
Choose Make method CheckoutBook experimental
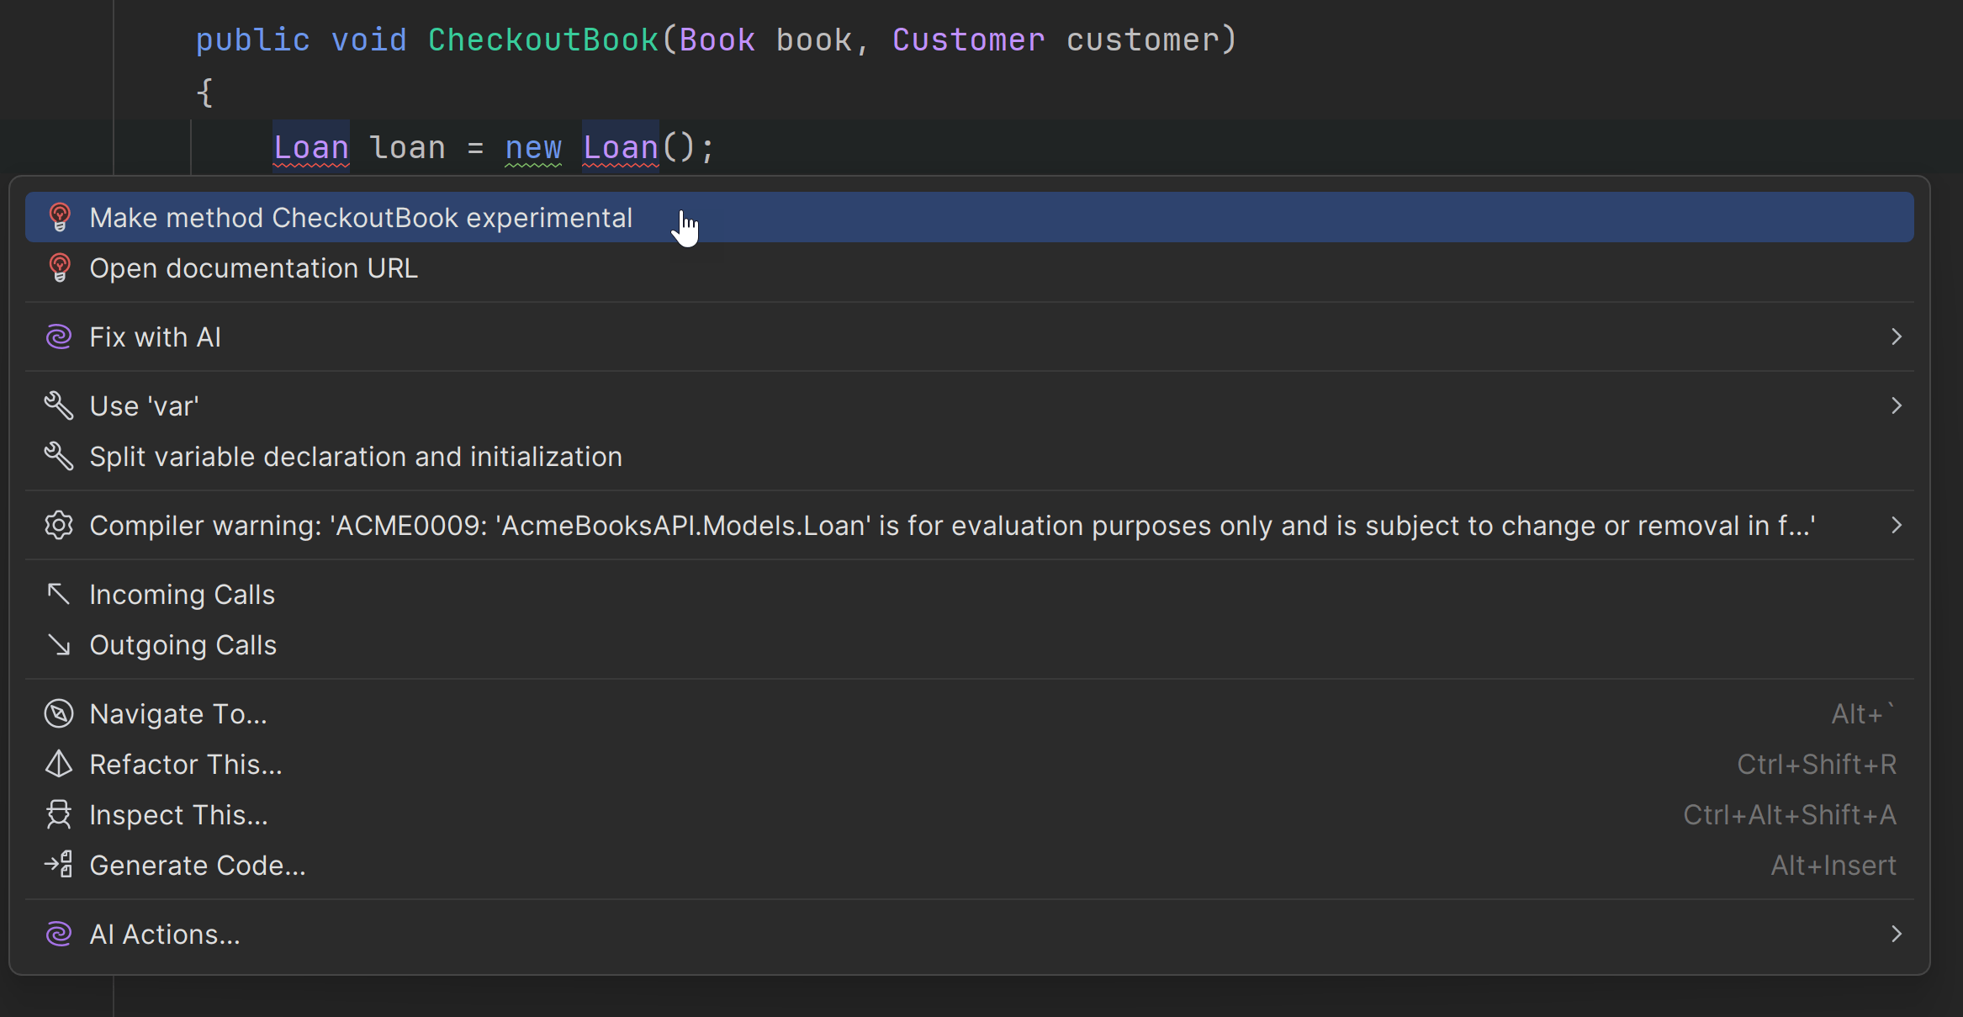(x=361, y=218)
